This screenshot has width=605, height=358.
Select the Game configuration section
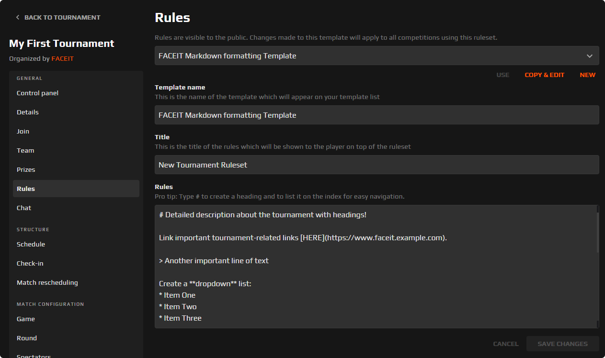pyautogui.click(x=25, y=319)
